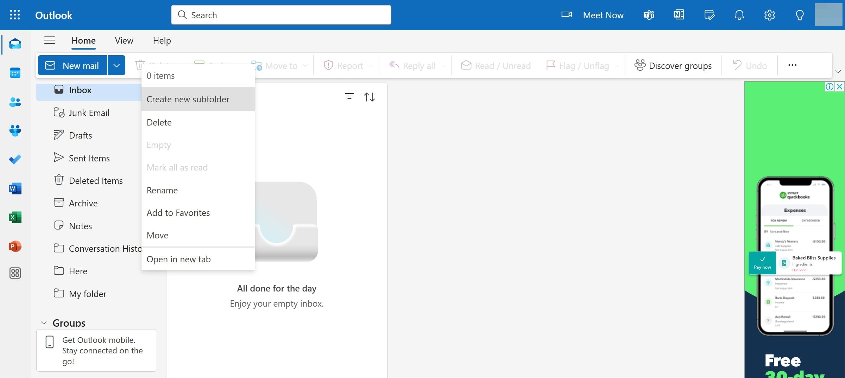
Task: Expand the ribbon with the chevron
Action: point(838,71)
